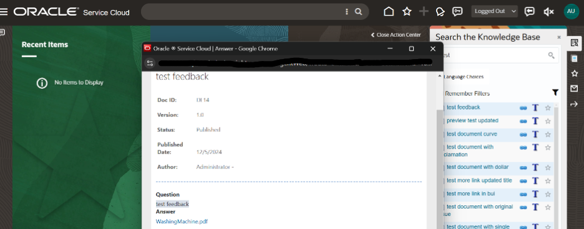Open the search options three-dot menu
This screenshot has width=584, height=229.
pyautogui.click(x=347, y=12)
